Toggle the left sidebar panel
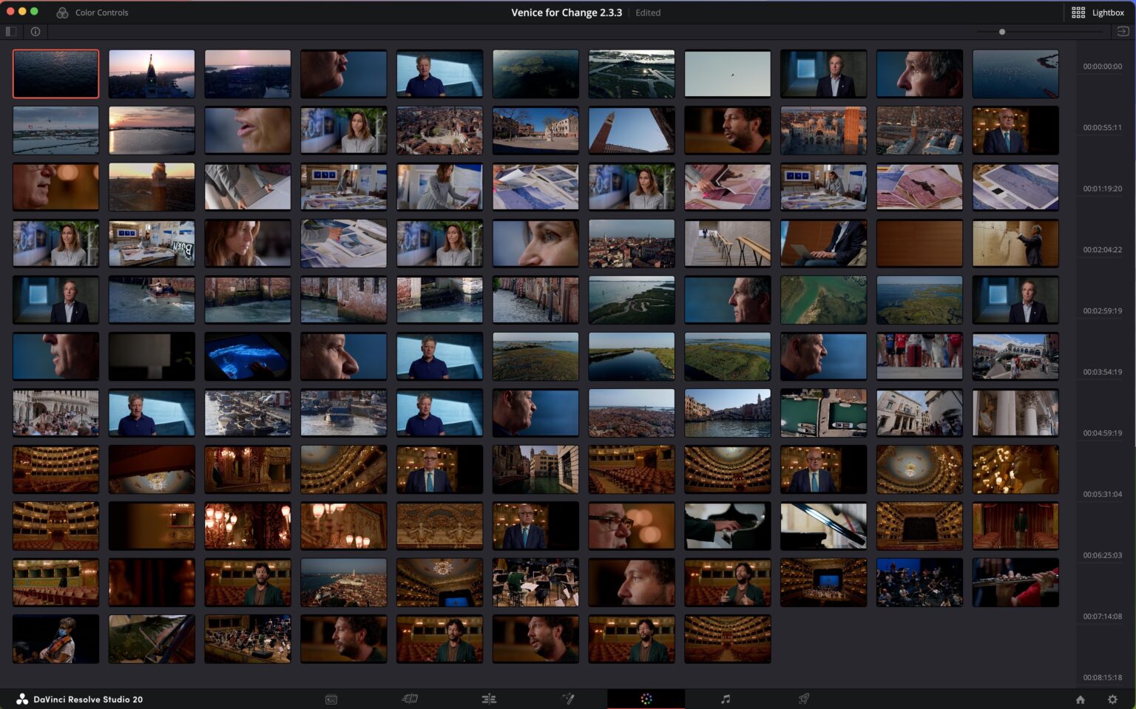 click(x=11, y=31)
